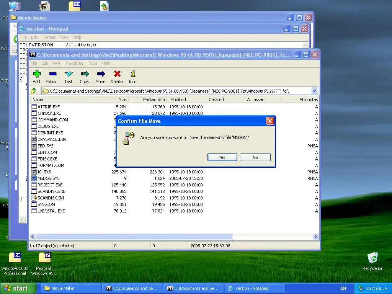
Task: Click the Copy toolbar icon
Action: pyautogui.click(x=85, y=74)
